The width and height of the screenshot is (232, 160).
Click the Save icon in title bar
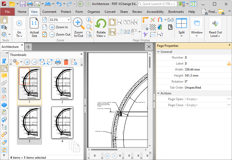23,4
